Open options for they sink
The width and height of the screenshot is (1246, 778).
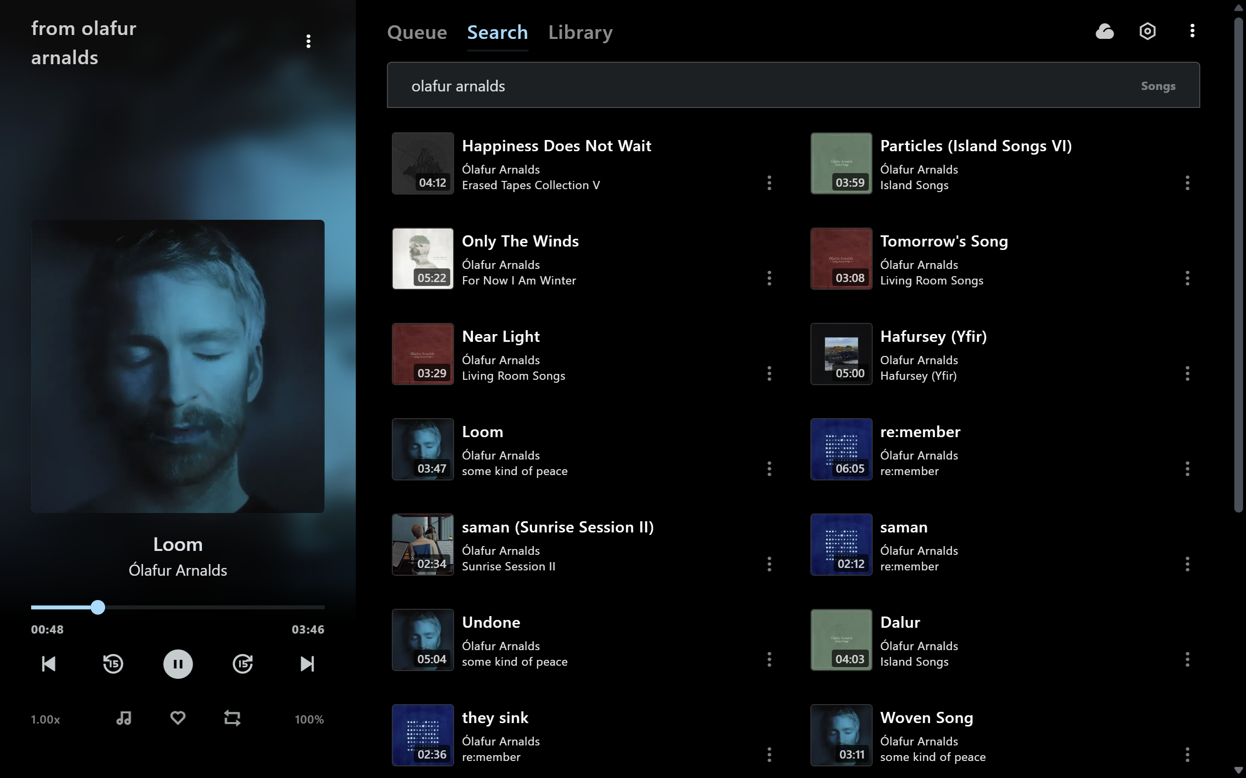[769, 755]
